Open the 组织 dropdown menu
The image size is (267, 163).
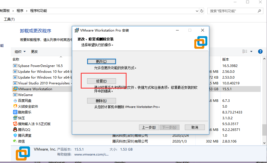[x=19, y=51]
